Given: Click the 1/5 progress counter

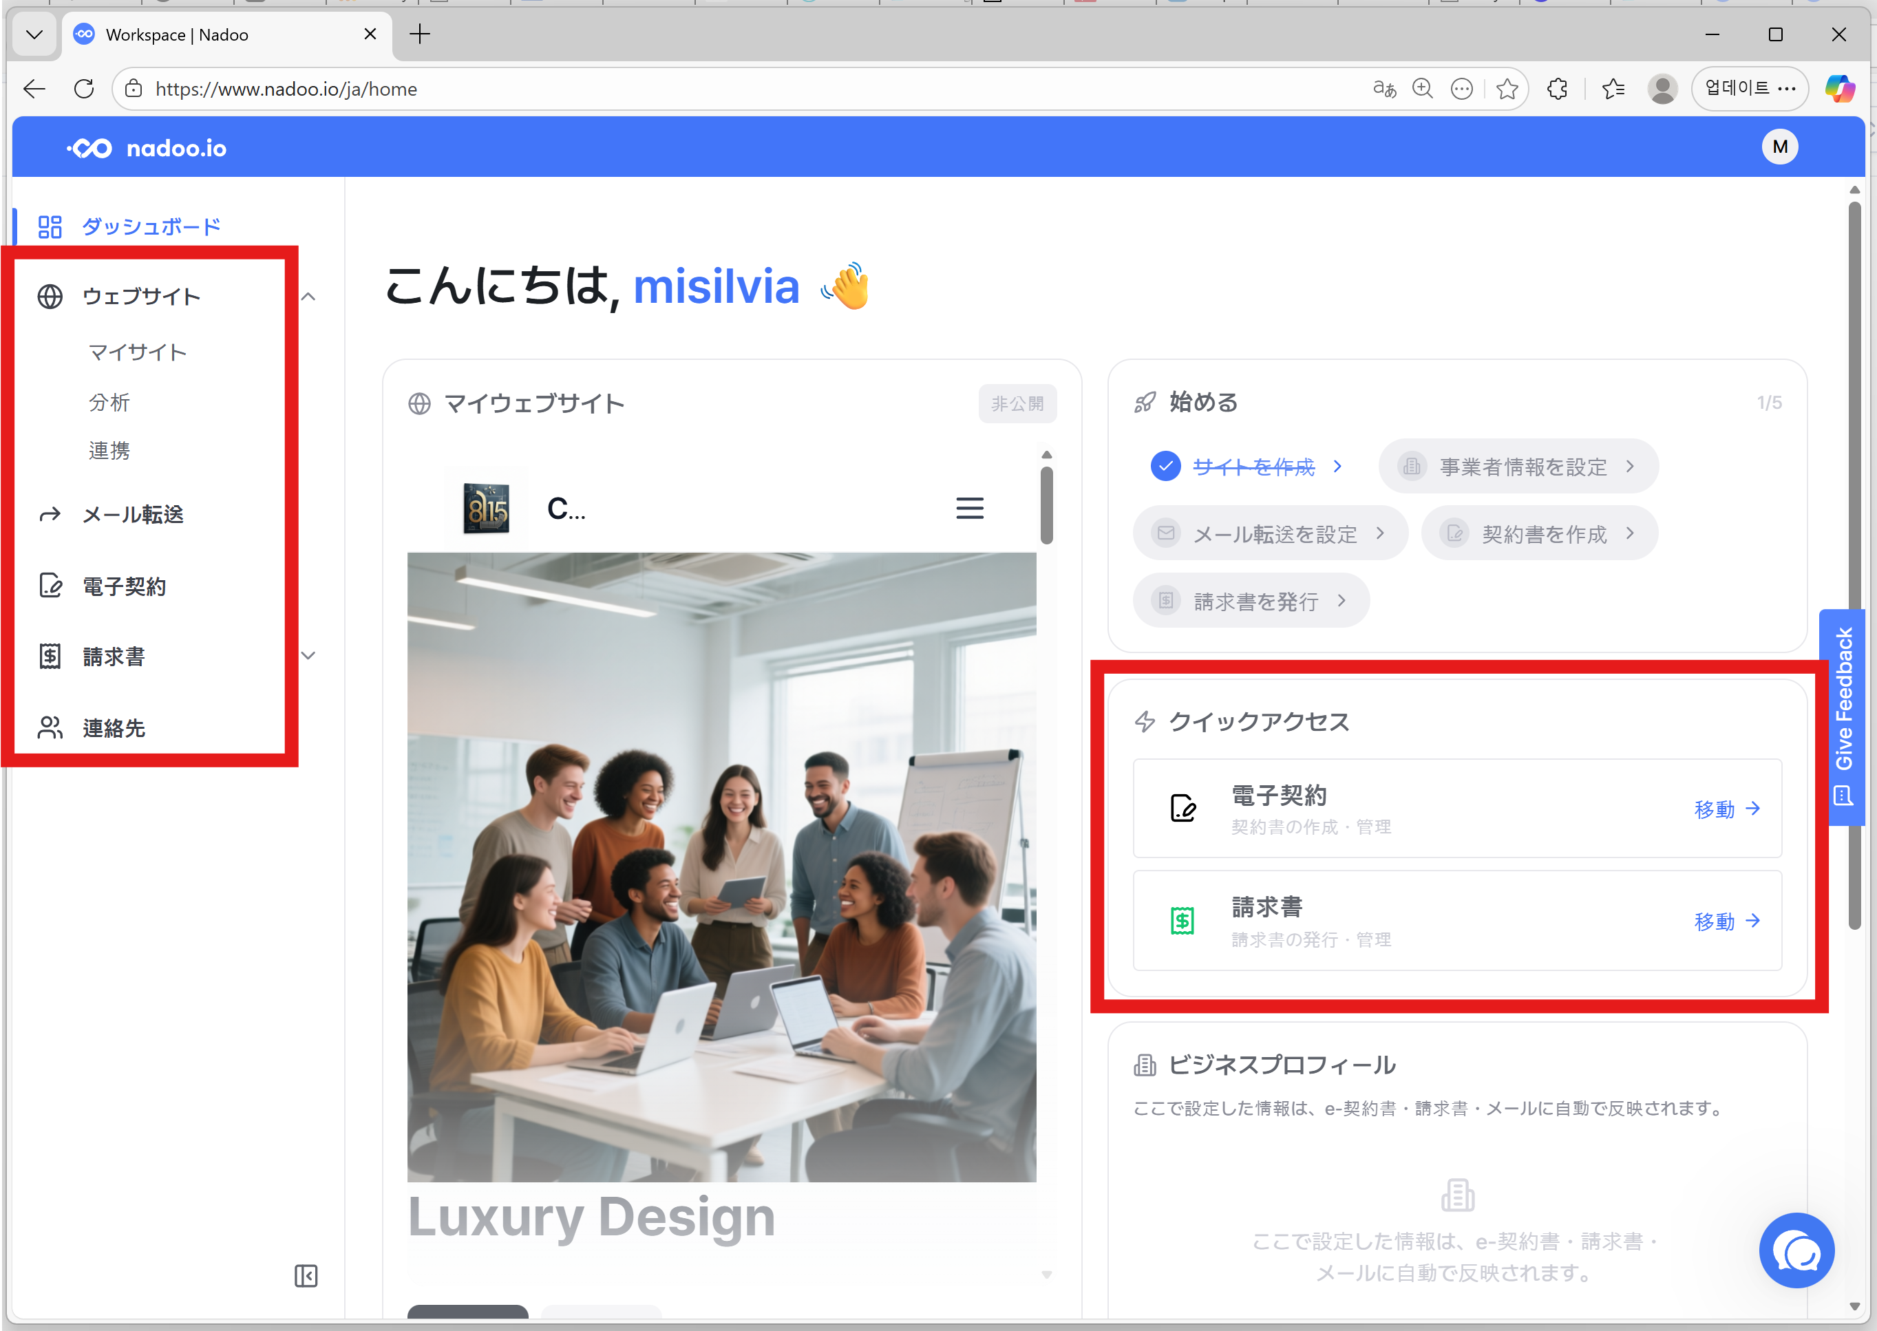Looking at the screenshot, I should [1769, 403].
